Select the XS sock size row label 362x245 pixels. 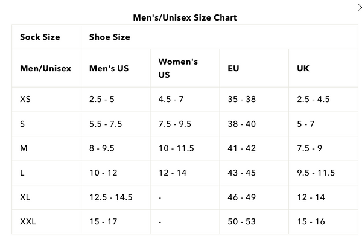coord(25,99)
